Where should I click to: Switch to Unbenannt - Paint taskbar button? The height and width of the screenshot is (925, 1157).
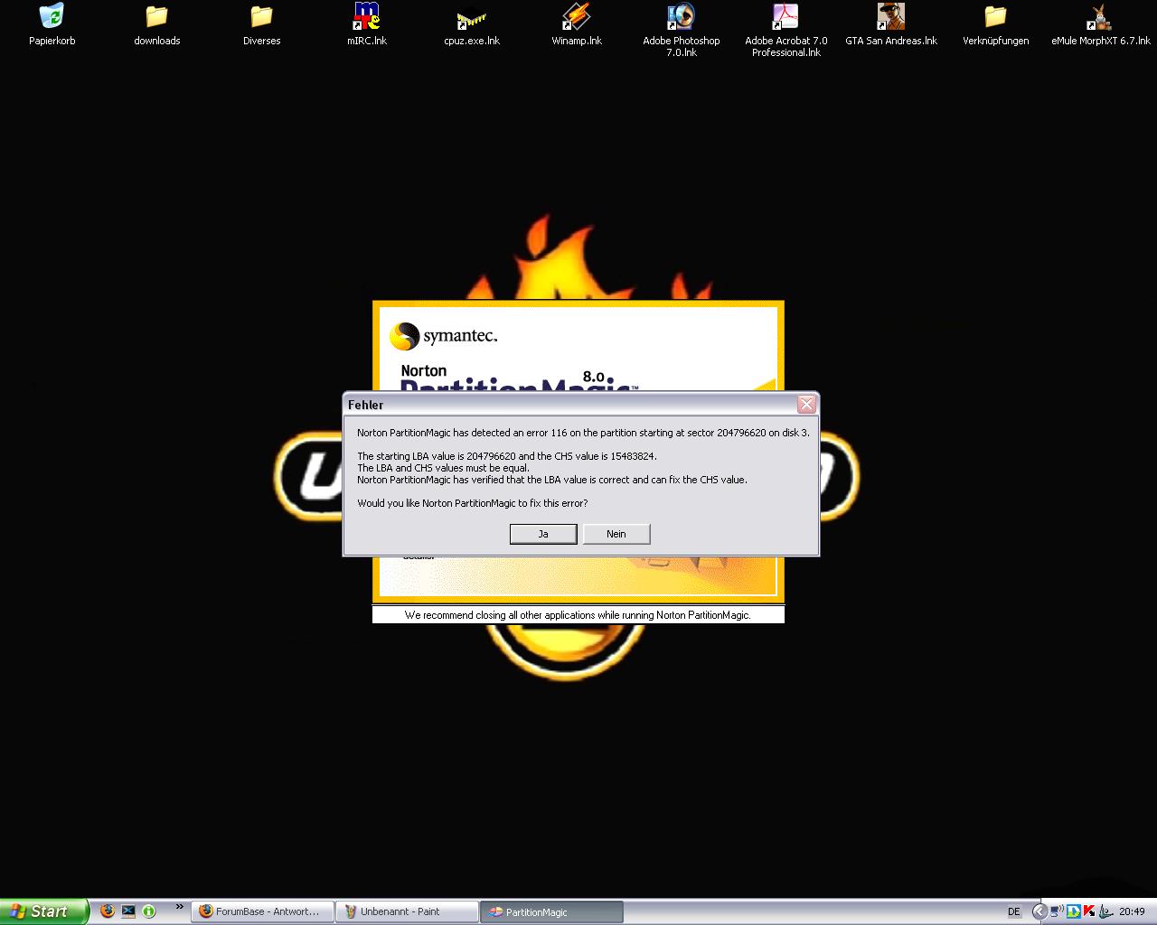coord(407,911)
